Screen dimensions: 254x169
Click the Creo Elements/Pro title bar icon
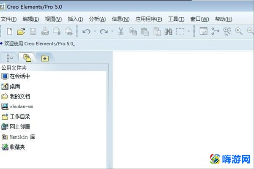pos(2,7)
